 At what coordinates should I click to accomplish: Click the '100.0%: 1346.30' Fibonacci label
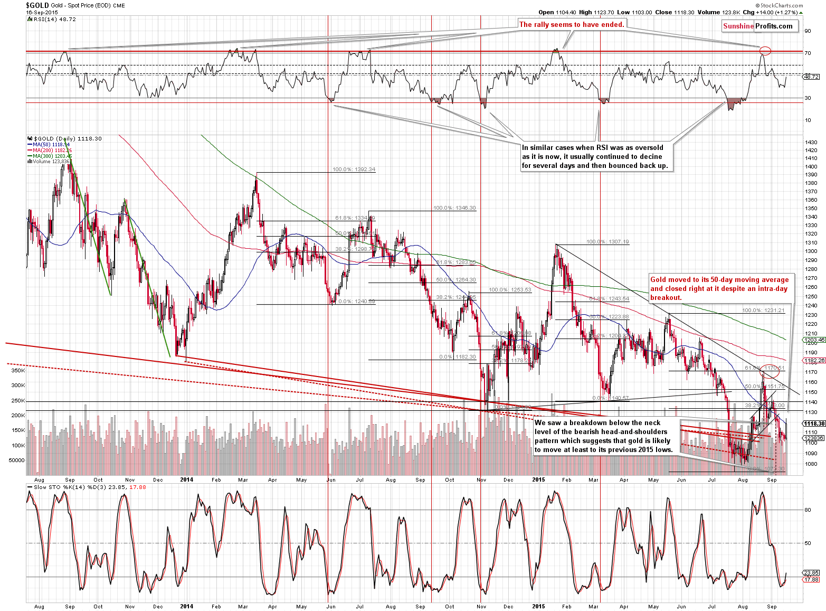coord(454,208)
